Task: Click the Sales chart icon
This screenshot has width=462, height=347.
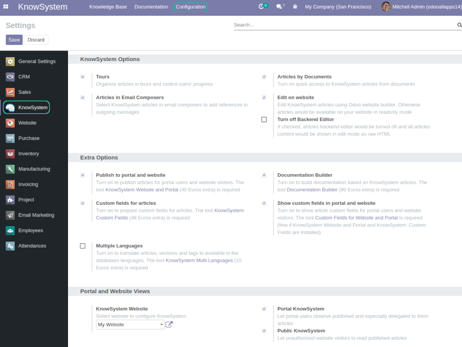Action: 10,92
